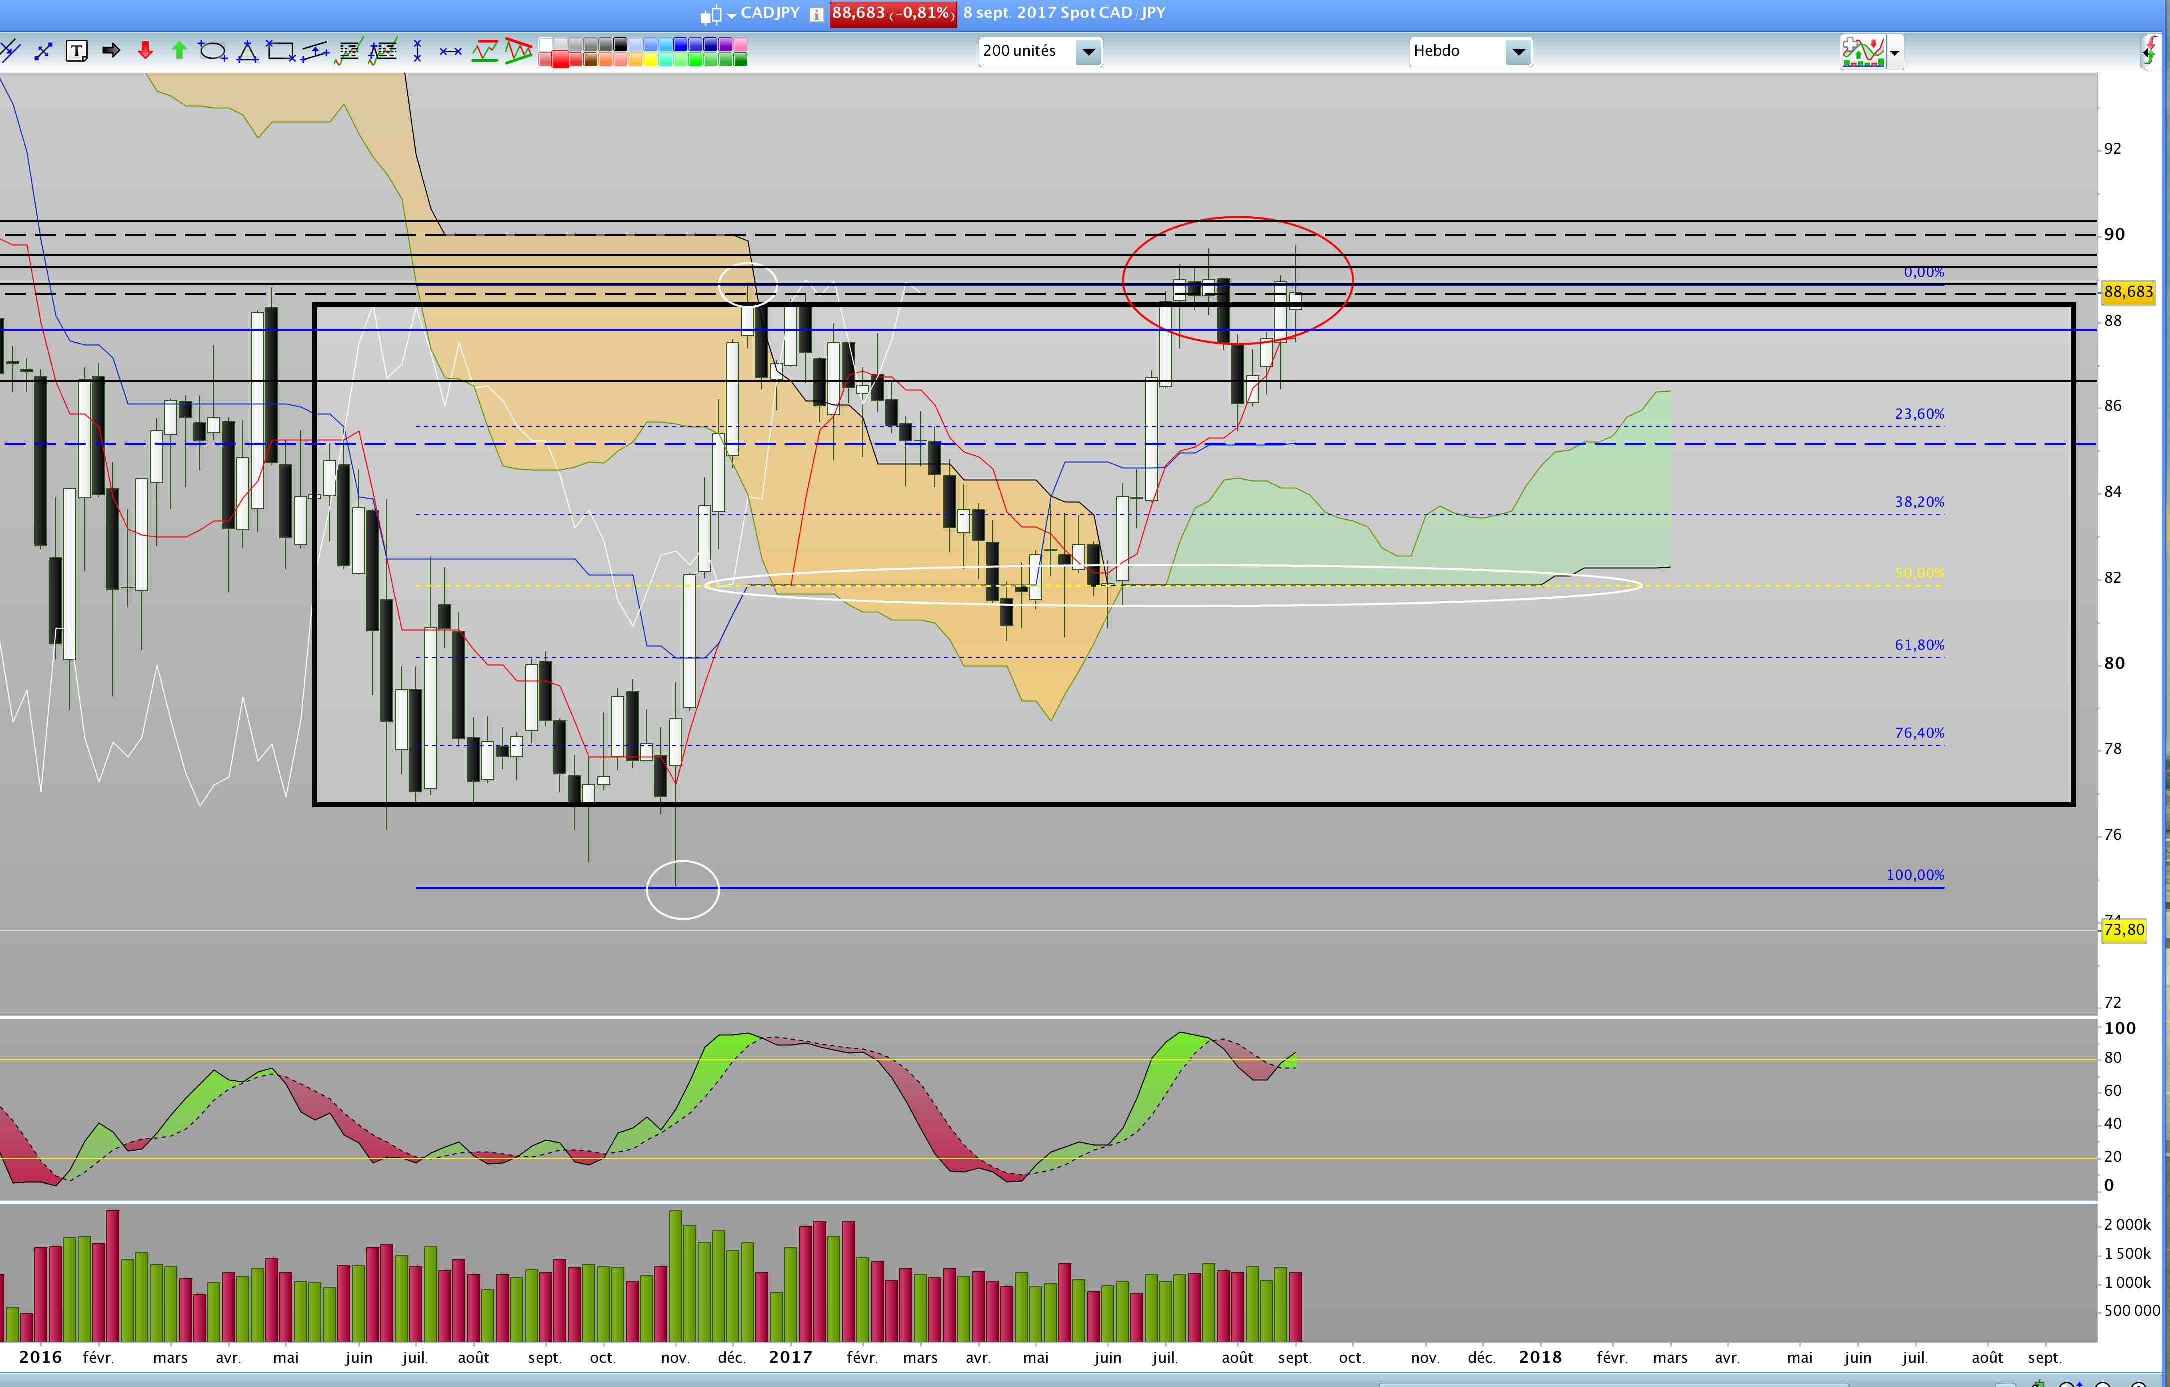This screenshot has width=2170, height=1387.
Task: Select the ellipse drawing tool
Action: pyautogui.click(x=212, y=51)
